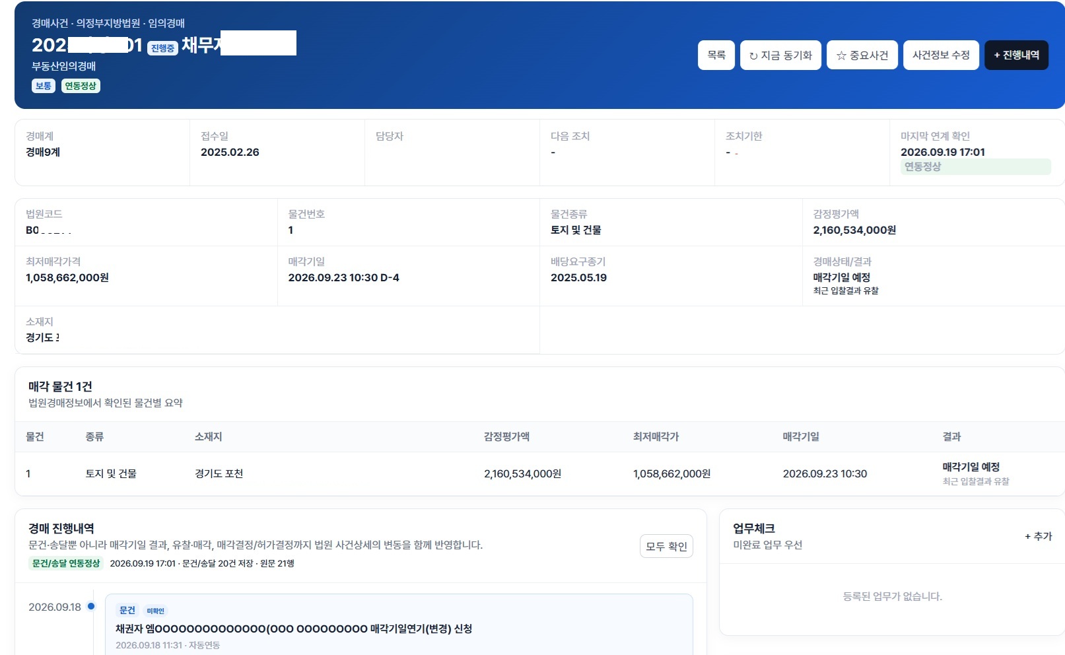This screenshot has width=1065, height=655.
Task: Click the 결과 column header
Action: (x=951, y=436)
